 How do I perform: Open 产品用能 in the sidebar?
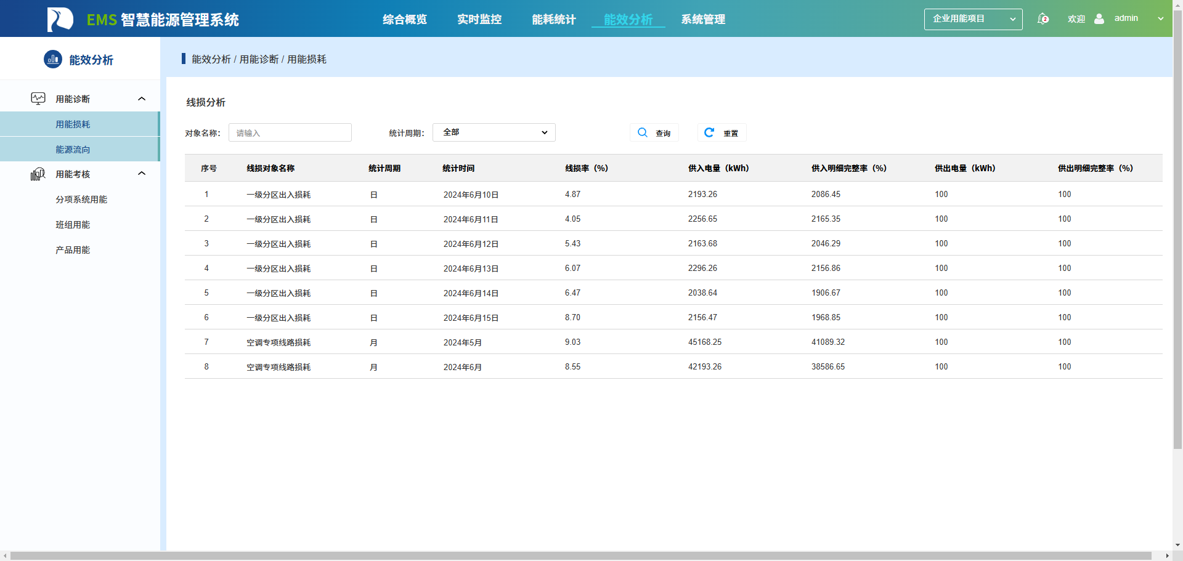click(73, 250)
